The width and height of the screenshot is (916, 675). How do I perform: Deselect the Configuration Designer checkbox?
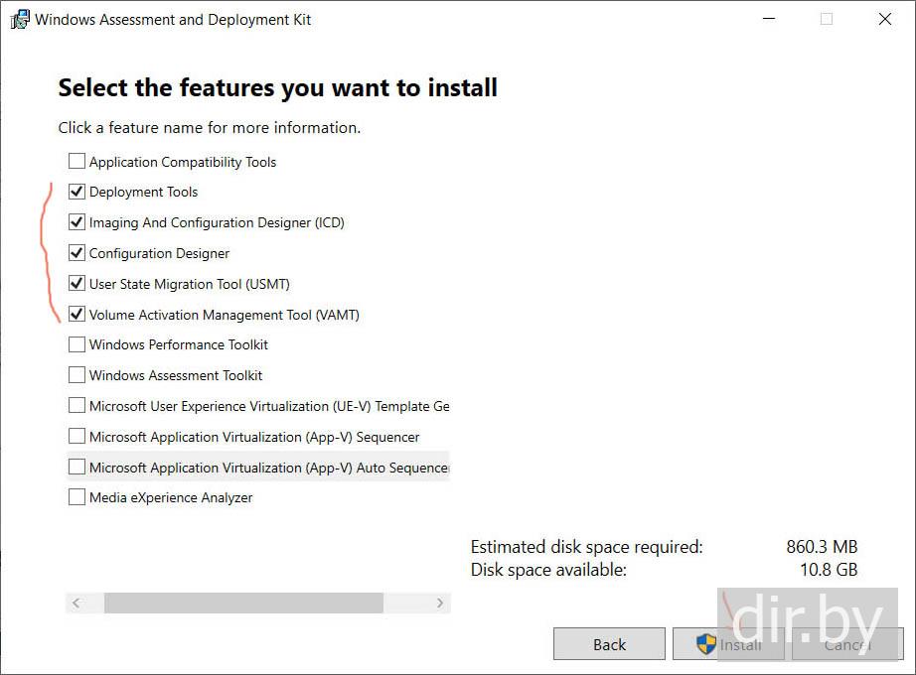(76, 253)
